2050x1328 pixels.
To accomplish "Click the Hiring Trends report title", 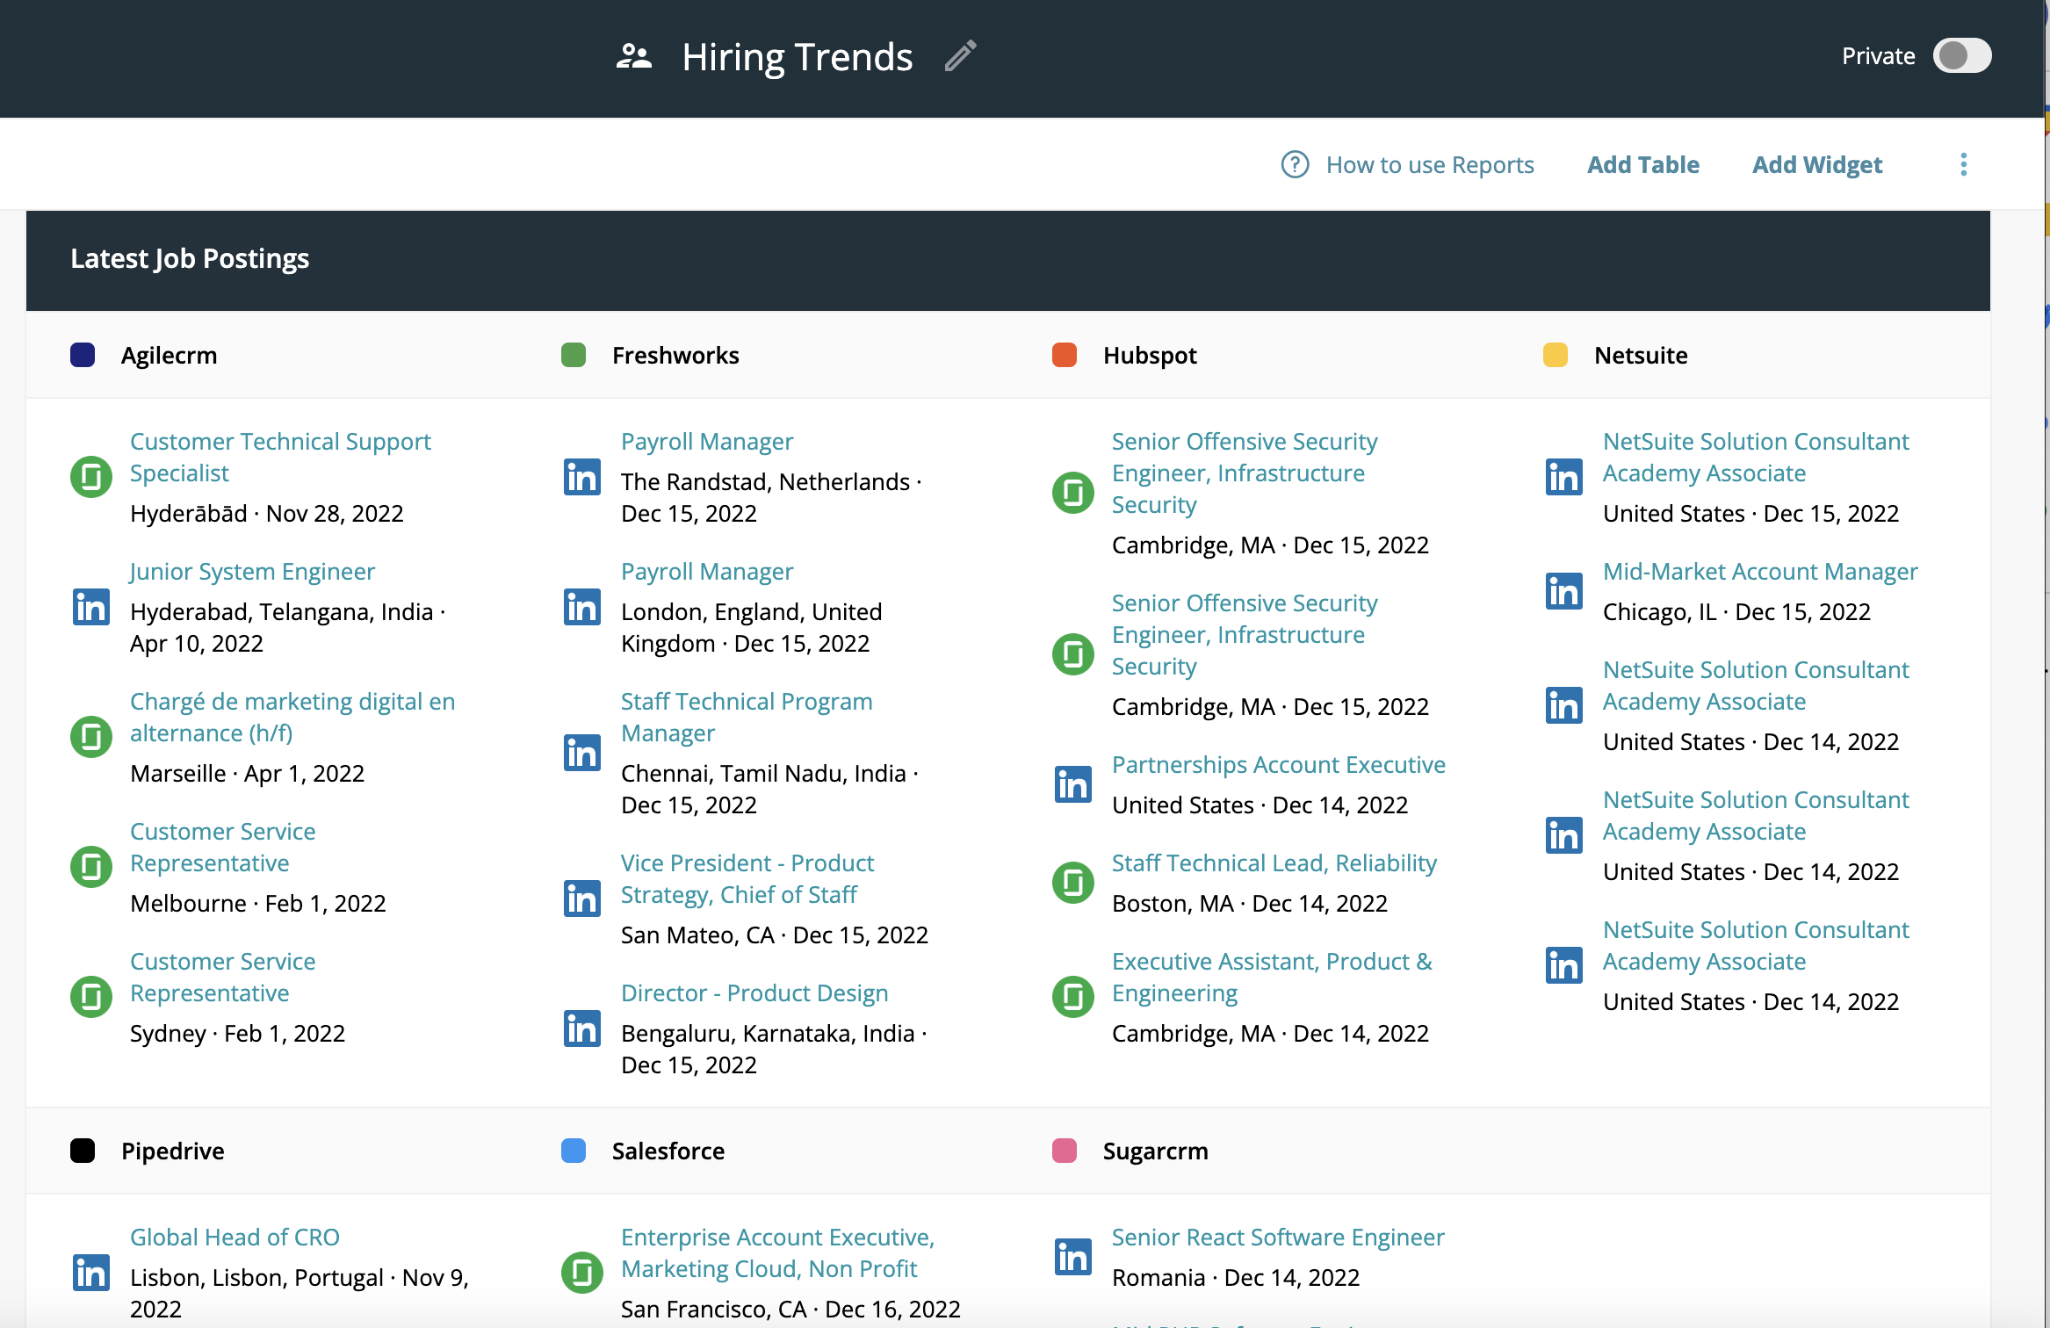I will click(x=798, y=57).
